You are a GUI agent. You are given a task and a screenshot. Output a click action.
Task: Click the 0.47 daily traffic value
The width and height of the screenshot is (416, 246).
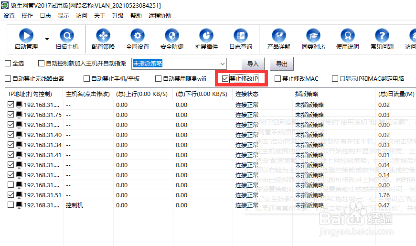tap(384, 205)
